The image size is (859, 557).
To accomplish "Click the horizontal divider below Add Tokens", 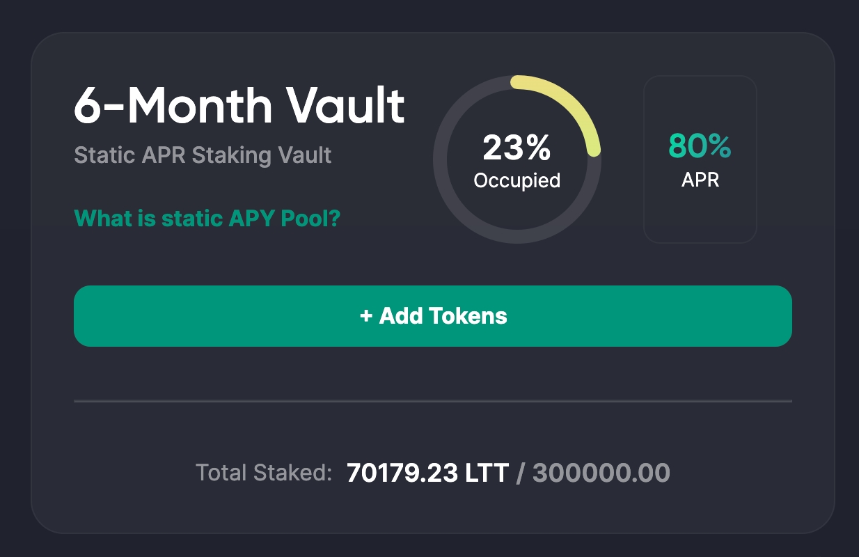I will pos(432,401).
